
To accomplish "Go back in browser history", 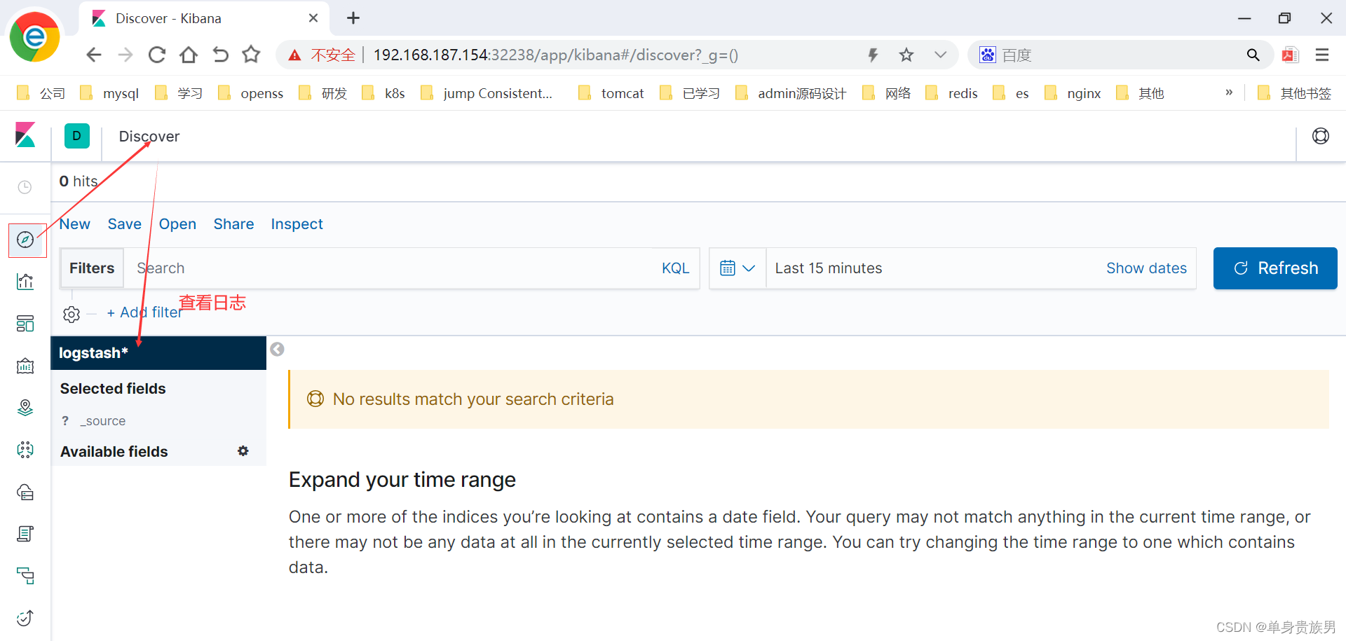I will pyautogui.click(x=94, y=55).
